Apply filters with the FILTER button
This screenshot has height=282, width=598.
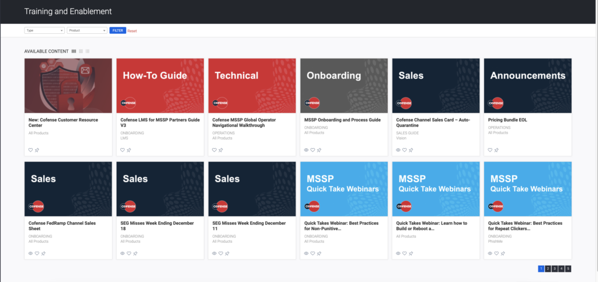tap(117, 30)
